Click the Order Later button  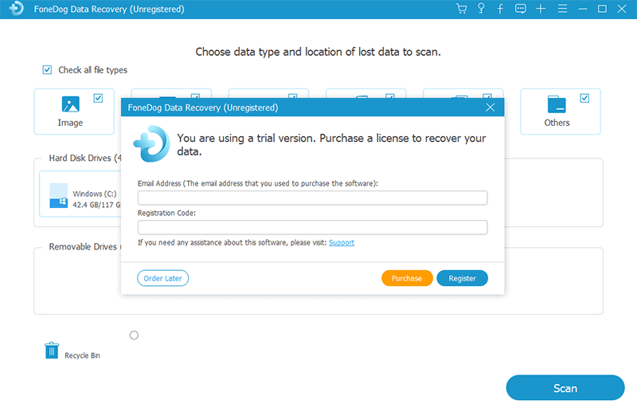click(163, 278)
